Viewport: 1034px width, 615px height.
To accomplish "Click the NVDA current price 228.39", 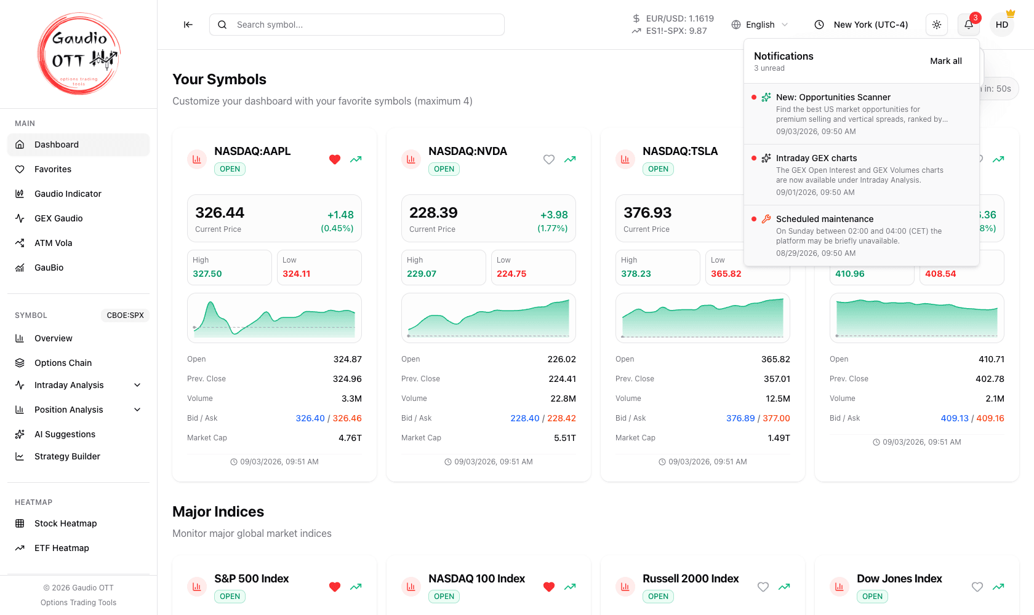I will (x=433, y=213).
